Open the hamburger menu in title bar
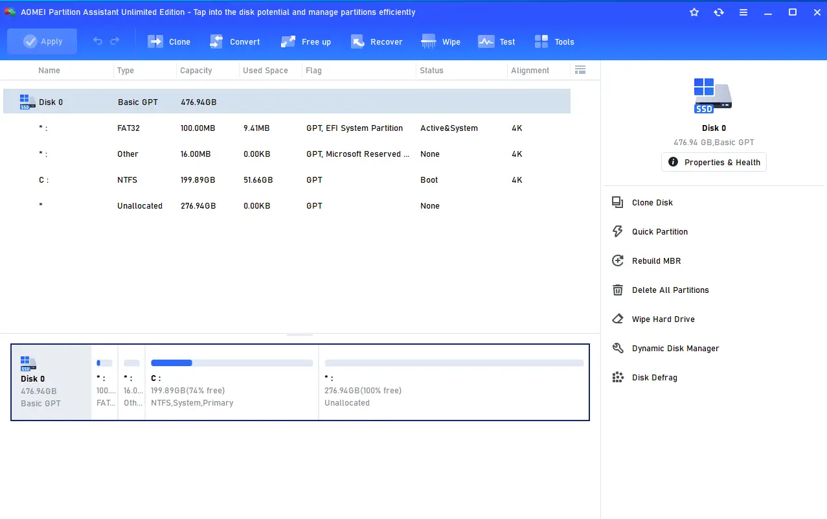The width and height of the screenshot is (827, 519). pyautogui.click(x=743, y=12)
